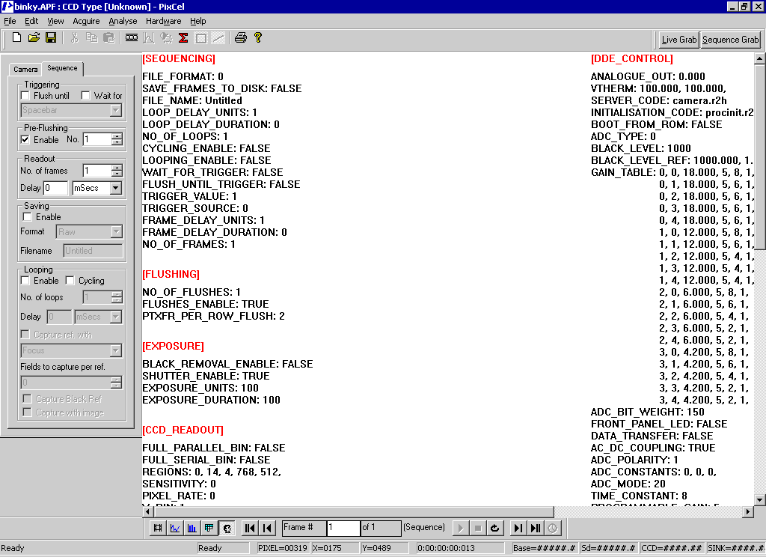Switch to the Camera tab
766x557 pixels.
pos(25,69)
